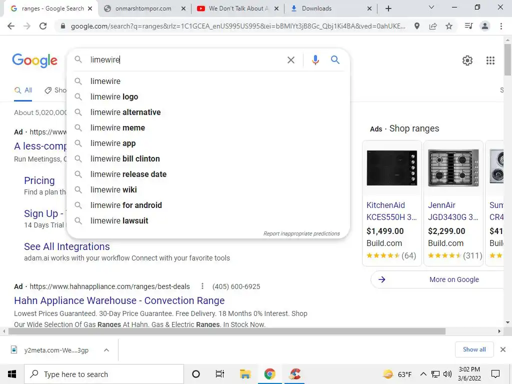Choose the 'limewire logo' suggestion

[208, 96]
